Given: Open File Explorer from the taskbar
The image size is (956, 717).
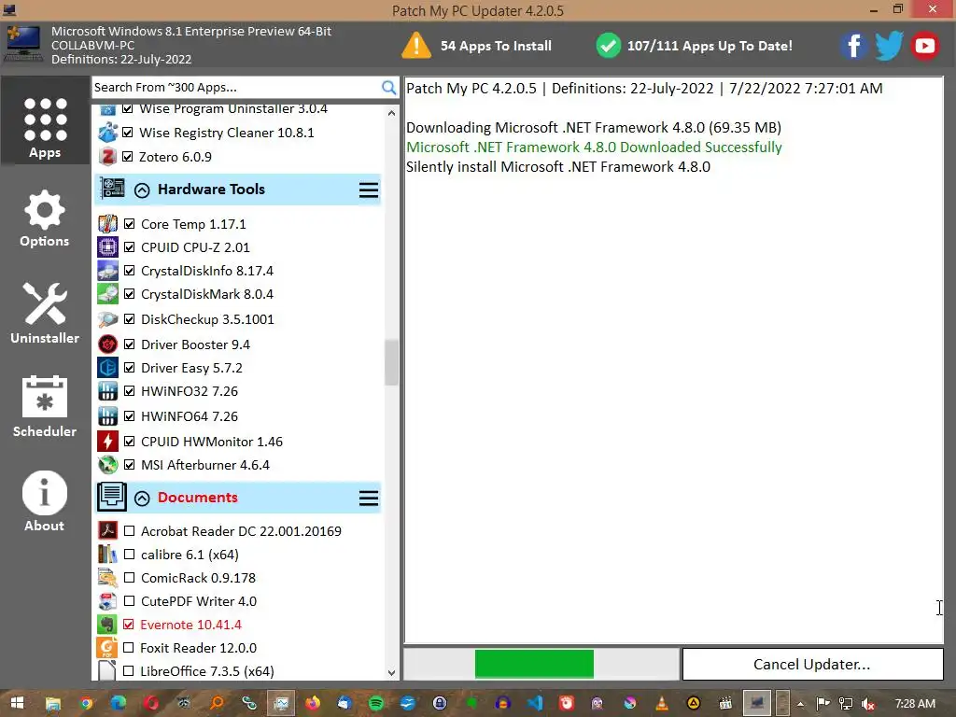Looking at the screenshot, I should pos(53,704).
